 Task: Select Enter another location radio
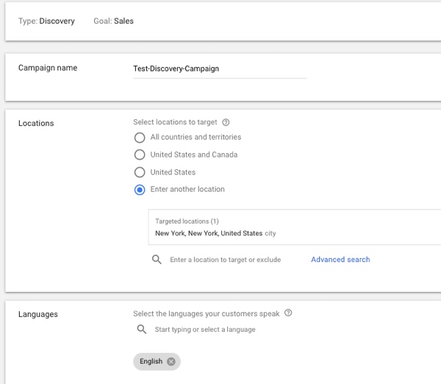point(140,190)
